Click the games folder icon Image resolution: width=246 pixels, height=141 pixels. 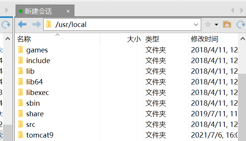20,50
